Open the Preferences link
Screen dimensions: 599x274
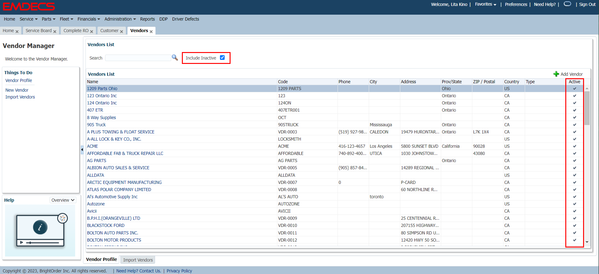point(516,4)
